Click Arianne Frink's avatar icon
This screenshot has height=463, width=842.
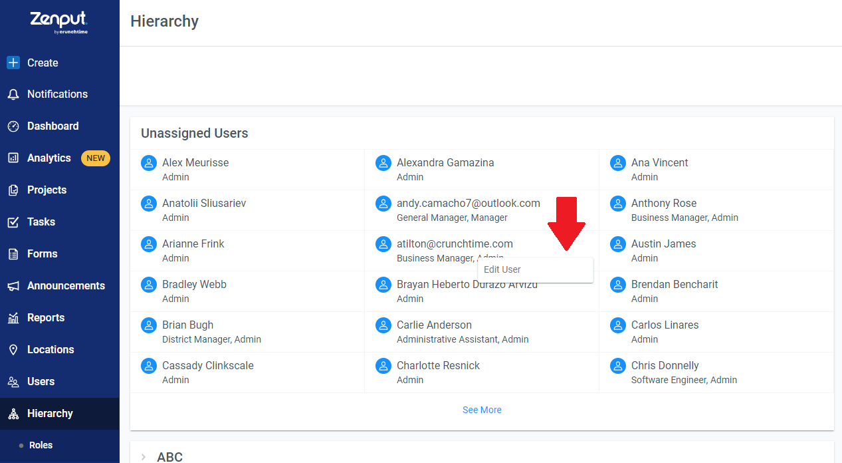click(149, 244)
